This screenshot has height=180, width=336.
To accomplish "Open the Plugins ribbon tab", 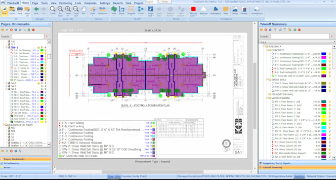I will coord(139,3).
